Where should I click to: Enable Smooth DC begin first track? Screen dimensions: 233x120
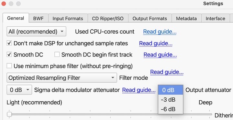pos(57,55)
